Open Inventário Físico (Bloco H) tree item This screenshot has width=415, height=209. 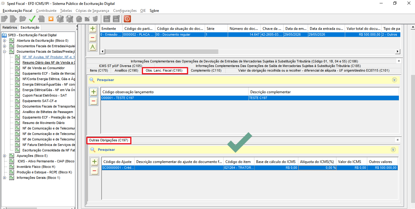[36, 167]
